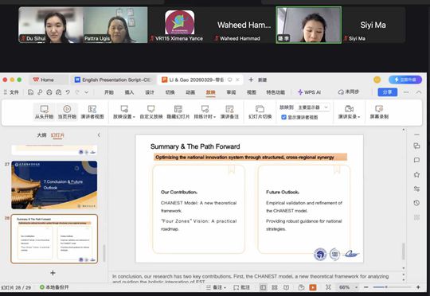Toggle 备注 notes pane in status bar
The image size is (430, 296).
(216, 287)
